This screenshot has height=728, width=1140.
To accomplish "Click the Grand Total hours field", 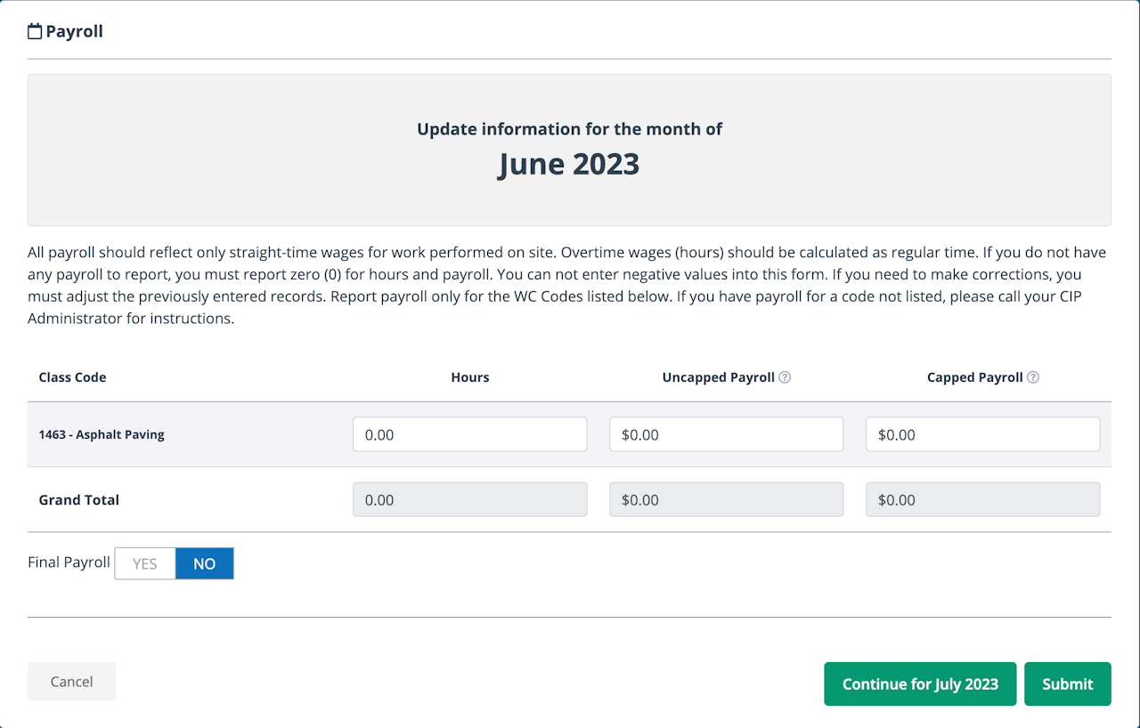I will (x=469, y=500).
